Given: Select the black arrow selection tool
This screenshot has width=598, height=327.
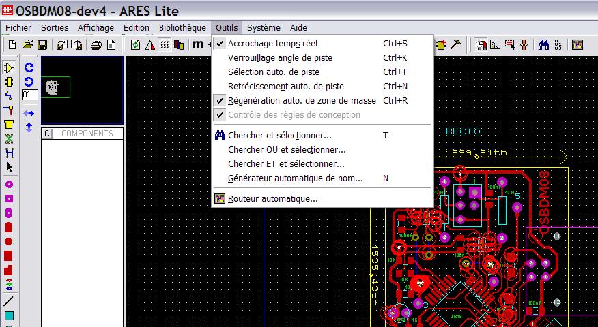Looking at the screenshot, I should [x=9, y=167].
